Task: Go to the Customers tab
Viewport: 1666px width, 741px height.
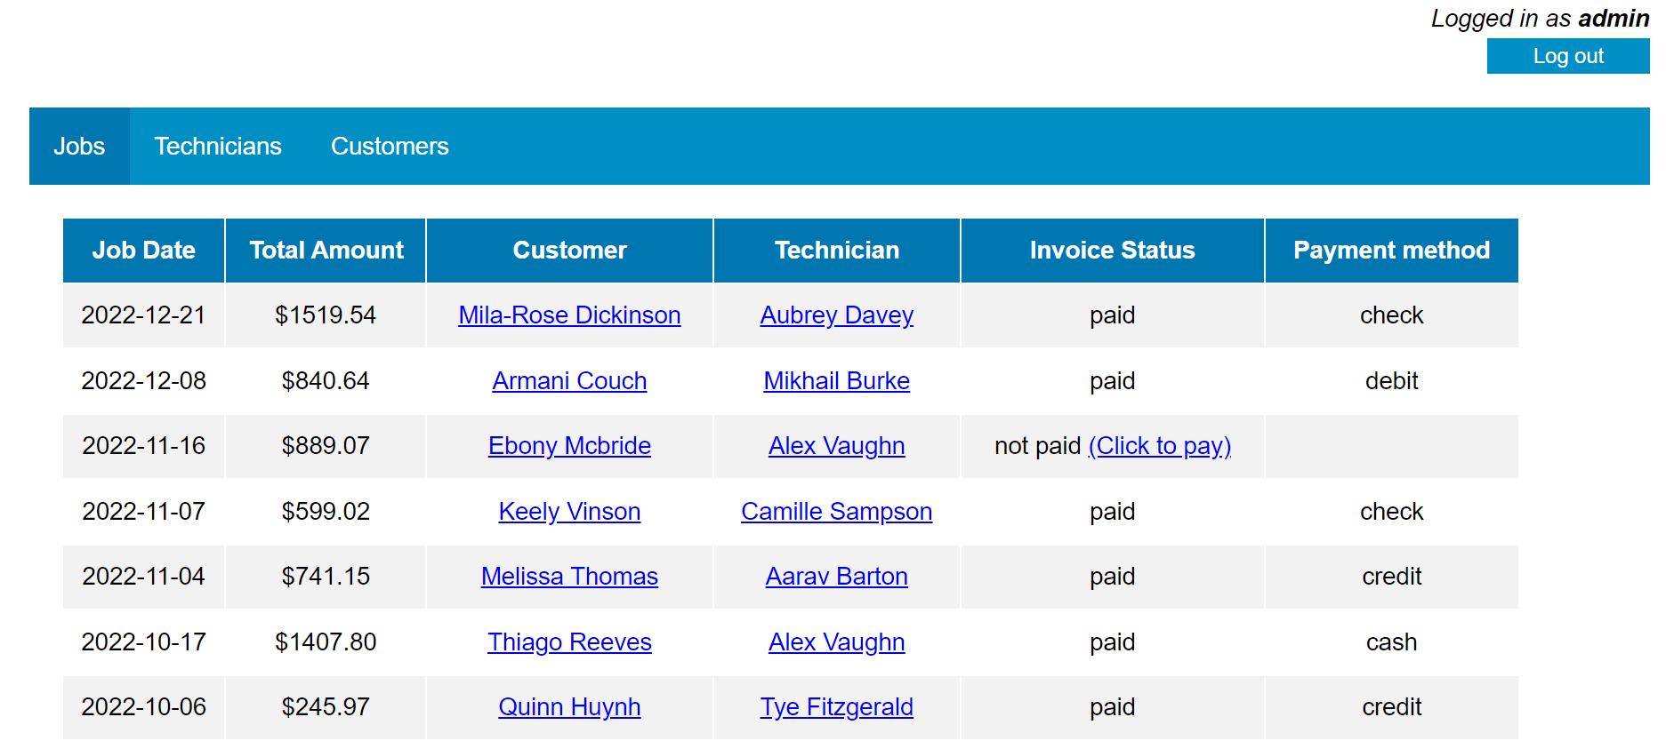Action: pyautogui.click(x=390, y=147)
